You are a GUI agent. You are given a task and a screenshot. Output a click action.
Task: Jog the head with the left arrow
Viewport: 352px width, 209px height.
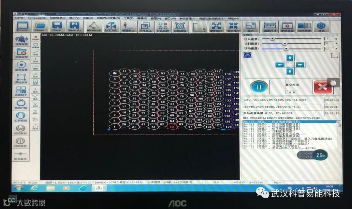(280, 65)
